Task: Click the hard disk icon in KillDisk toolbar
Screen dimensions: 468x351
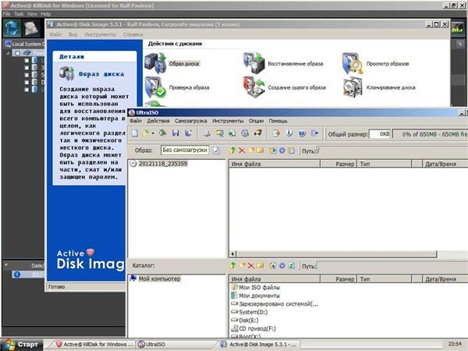Action: [x=31, y=28]
